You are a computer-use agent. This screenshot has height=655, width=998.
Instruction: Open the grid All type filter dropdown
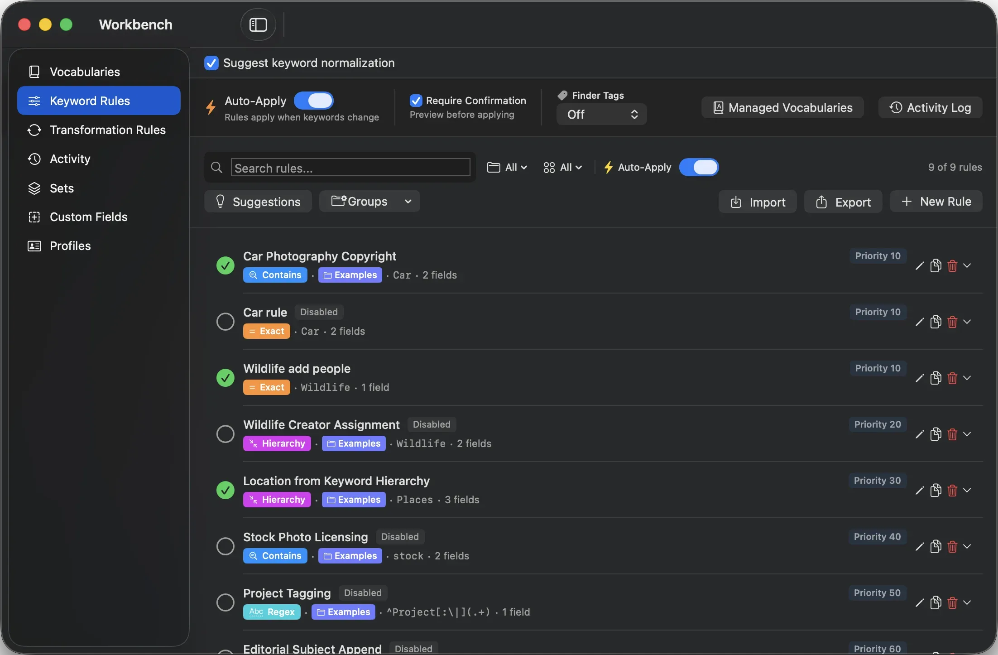click(562, 167)
